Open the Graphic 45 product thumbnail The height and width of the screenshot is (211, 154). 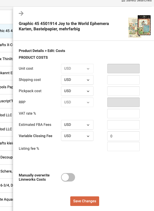[x=139, y=26]
